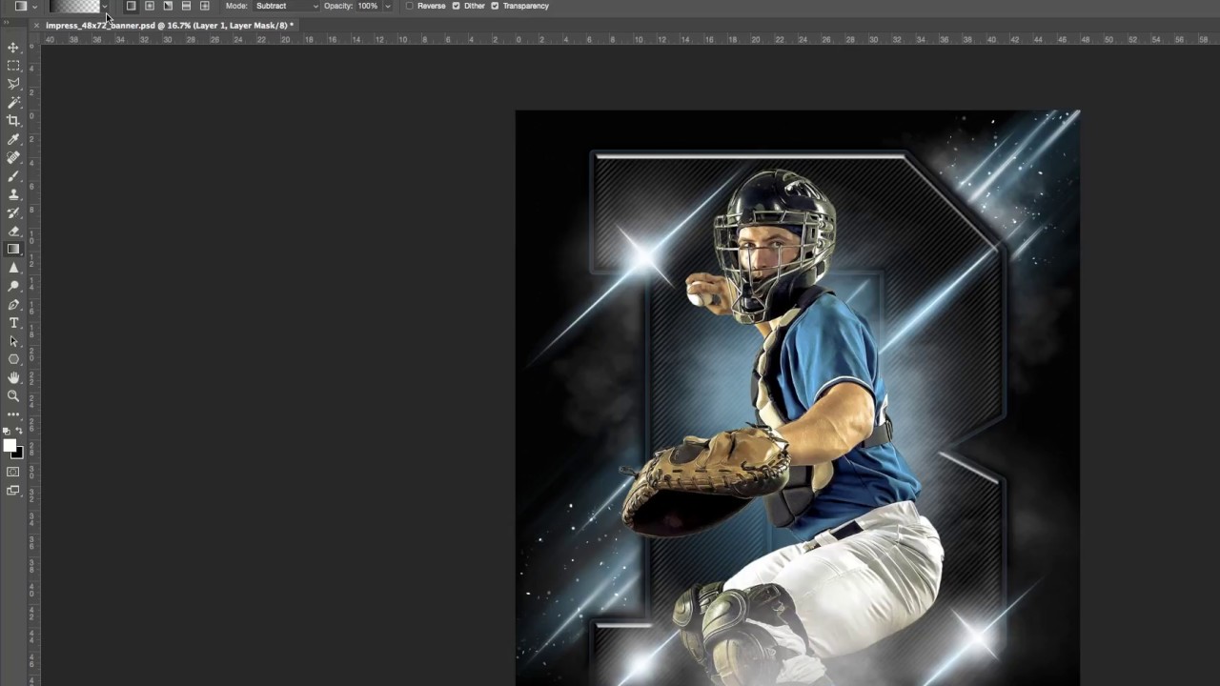The image size is (1220, 686).
Task: Select the Zoom tool
Action: [x=13, y=396]
